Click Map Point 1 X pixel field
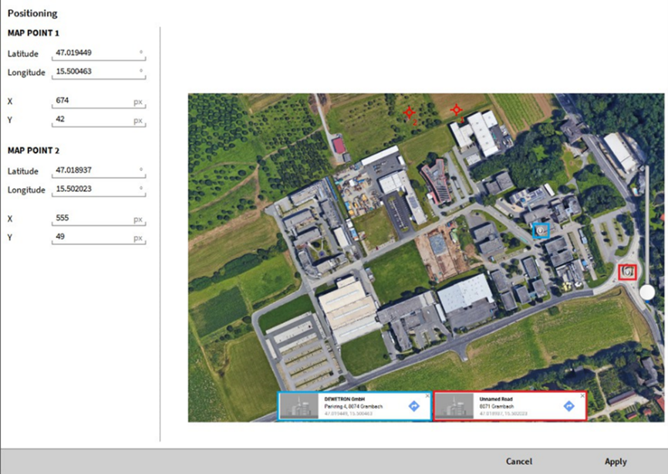 99,101
